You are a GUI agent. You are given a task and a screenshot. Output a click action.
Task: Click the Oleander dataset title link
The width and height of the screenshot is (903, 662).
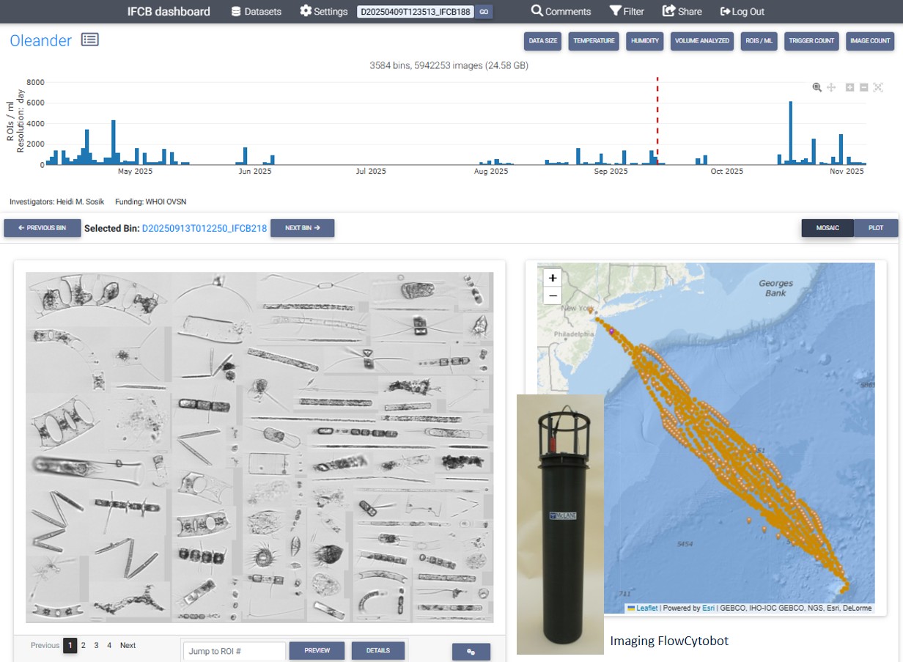[x=40, y=40]
